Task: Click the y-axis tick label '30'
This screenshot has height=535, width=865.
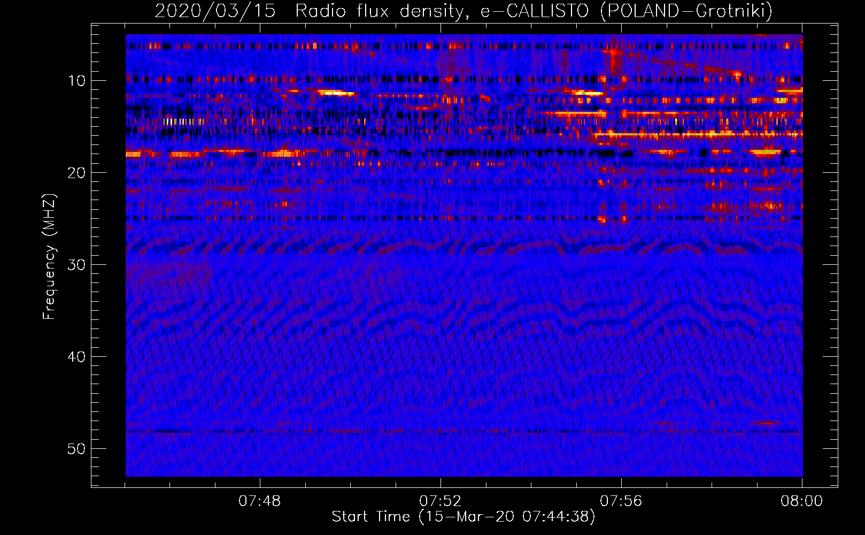Action: 77,265
